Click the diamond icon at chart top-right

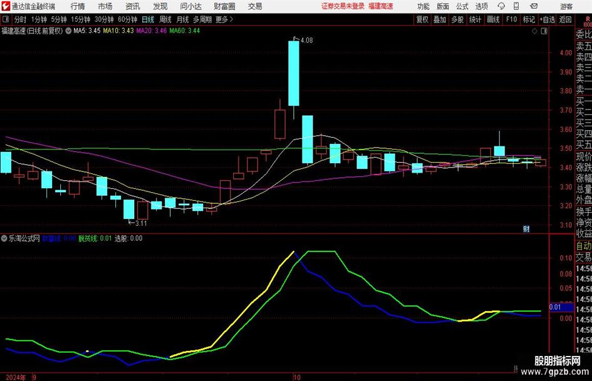tap(534, 31)
